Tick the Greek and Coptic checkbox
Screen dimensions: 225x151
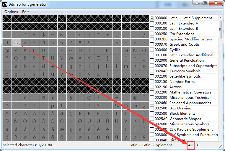click(152, 45)
